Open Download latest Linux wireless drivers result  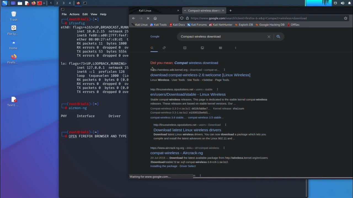[x=187, y=130]
